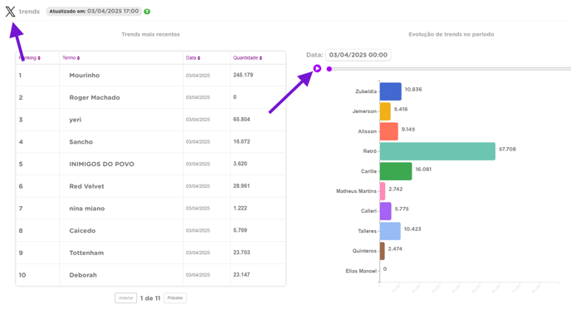
Task: Play the trends evolution animation
Action: tap(317, 68)
